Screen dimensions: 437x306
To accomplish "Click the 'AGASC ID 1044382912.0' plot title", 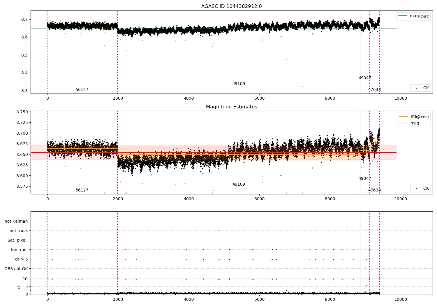I will pos(232,6).
